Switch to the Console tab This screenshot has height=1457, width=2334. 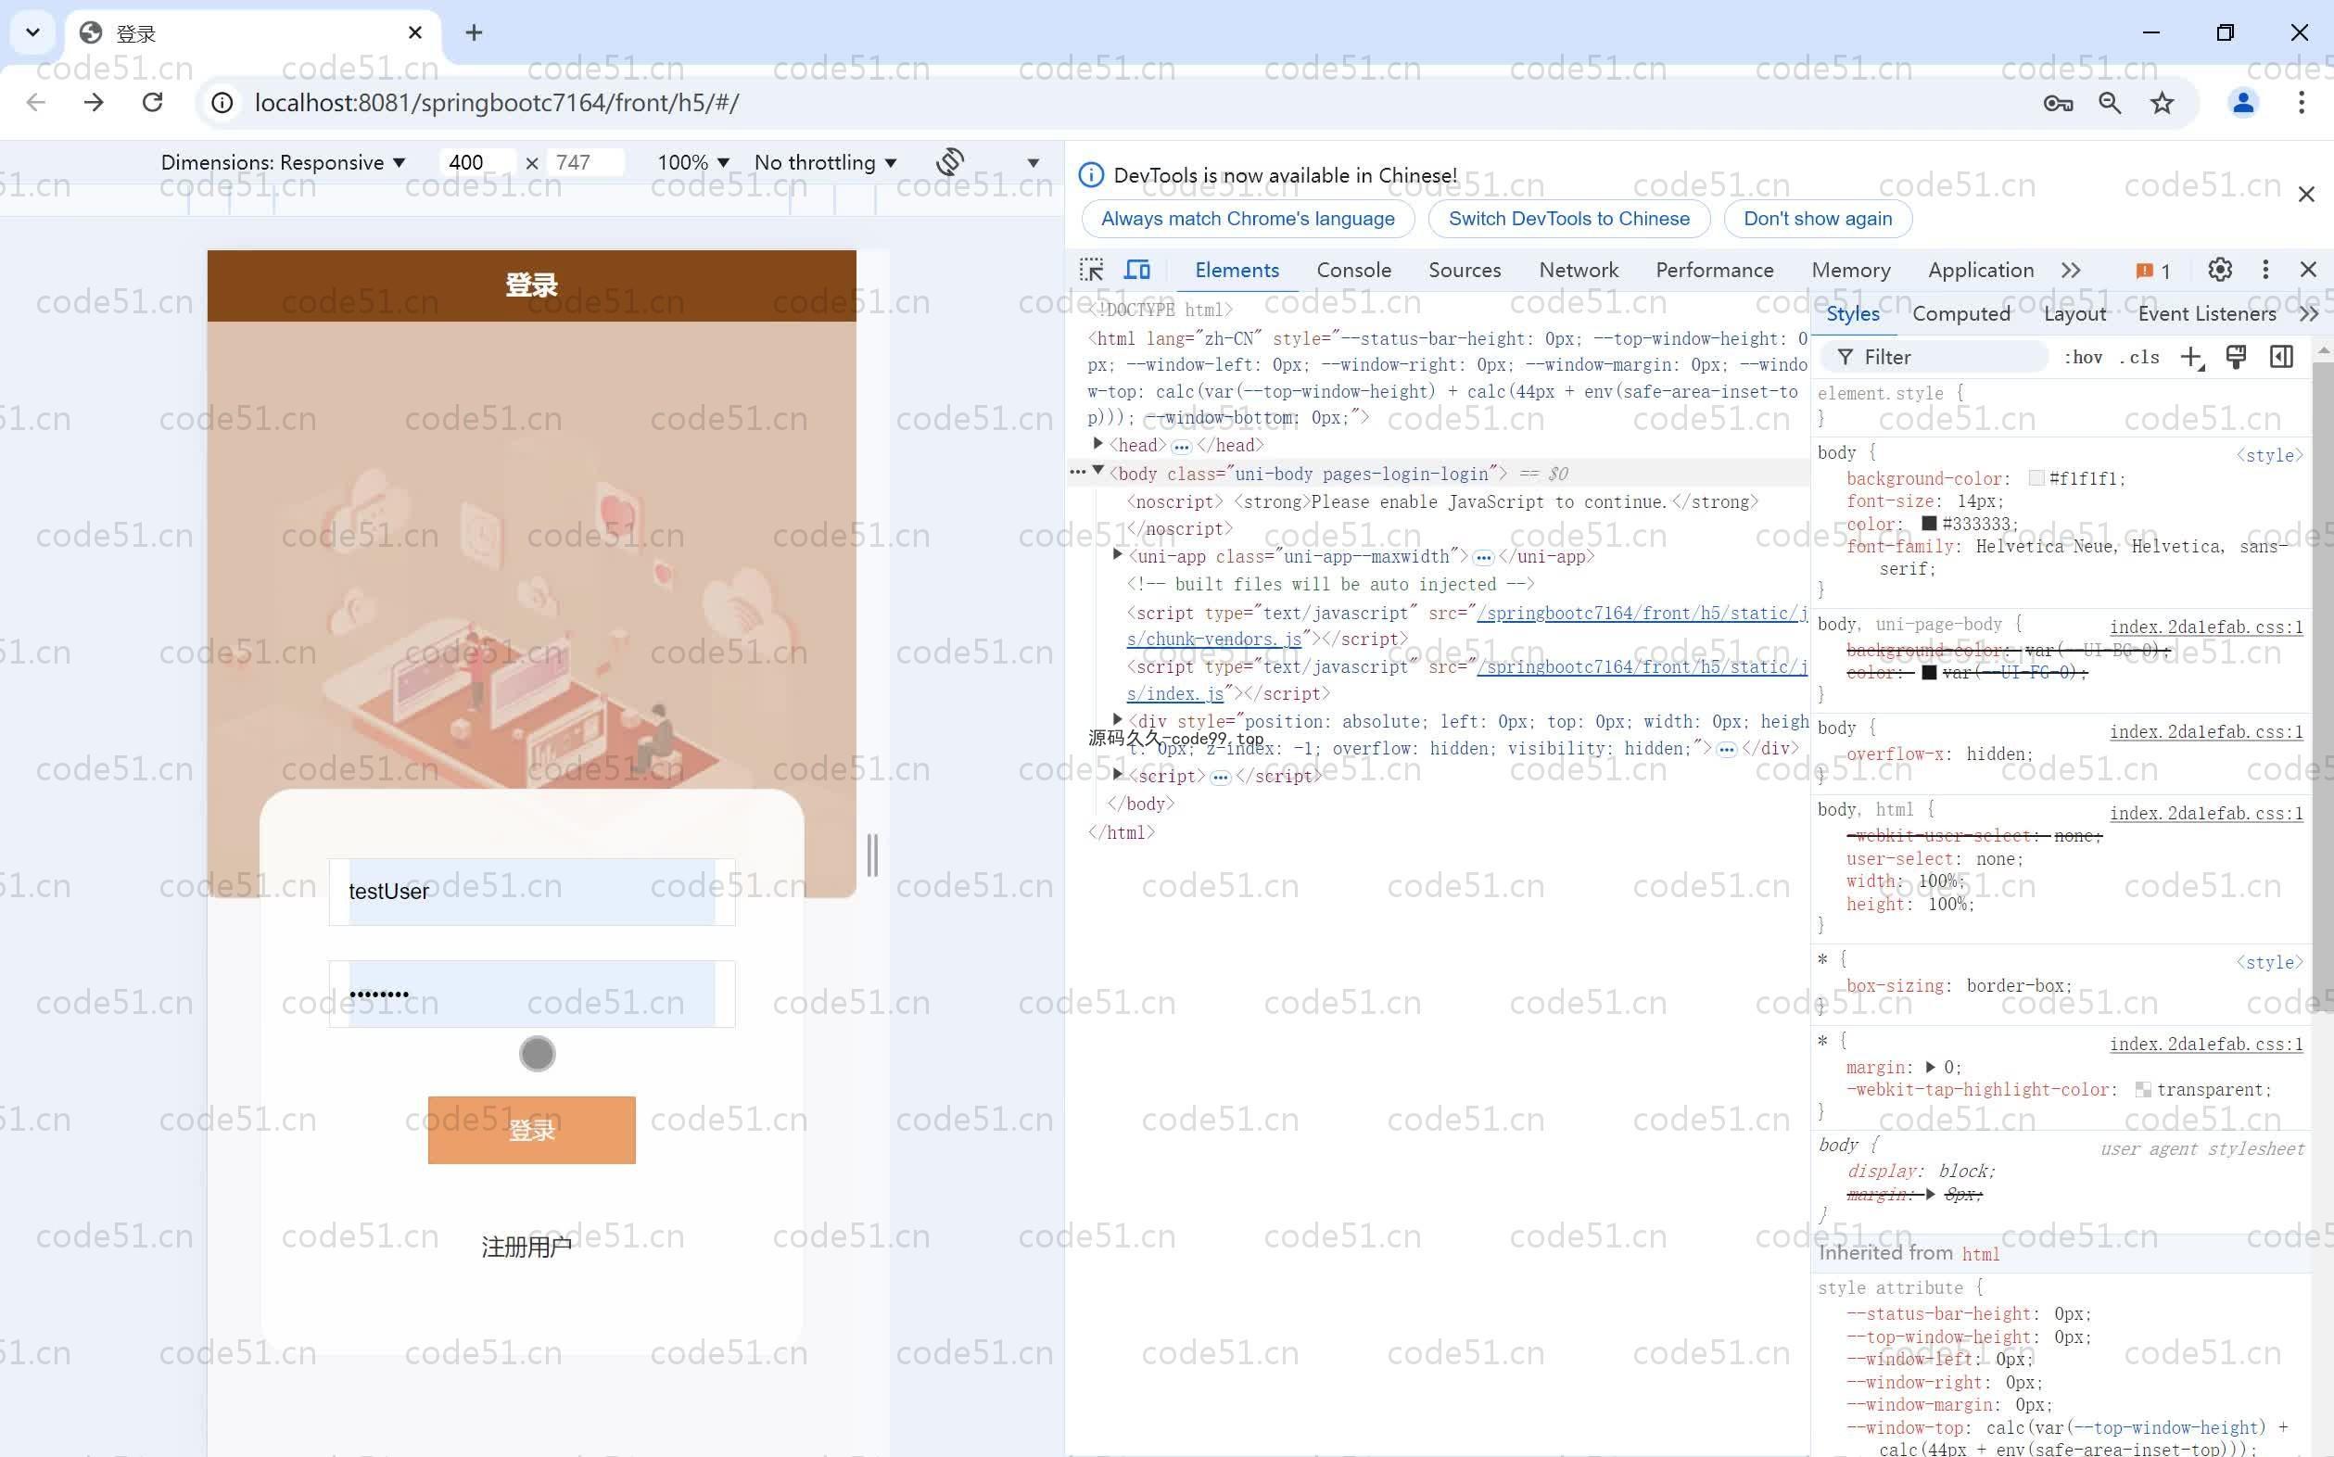point(1354,271)
